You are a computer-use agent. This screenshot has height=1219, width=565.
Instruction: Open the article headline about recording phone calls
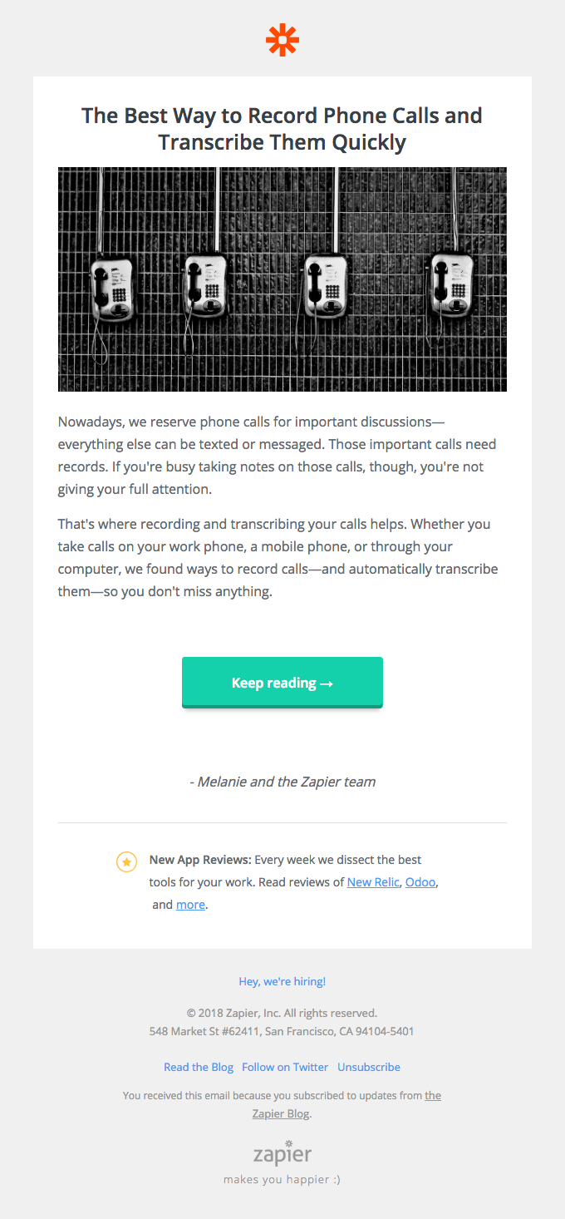pyautogui.click(x=282, y=128)
